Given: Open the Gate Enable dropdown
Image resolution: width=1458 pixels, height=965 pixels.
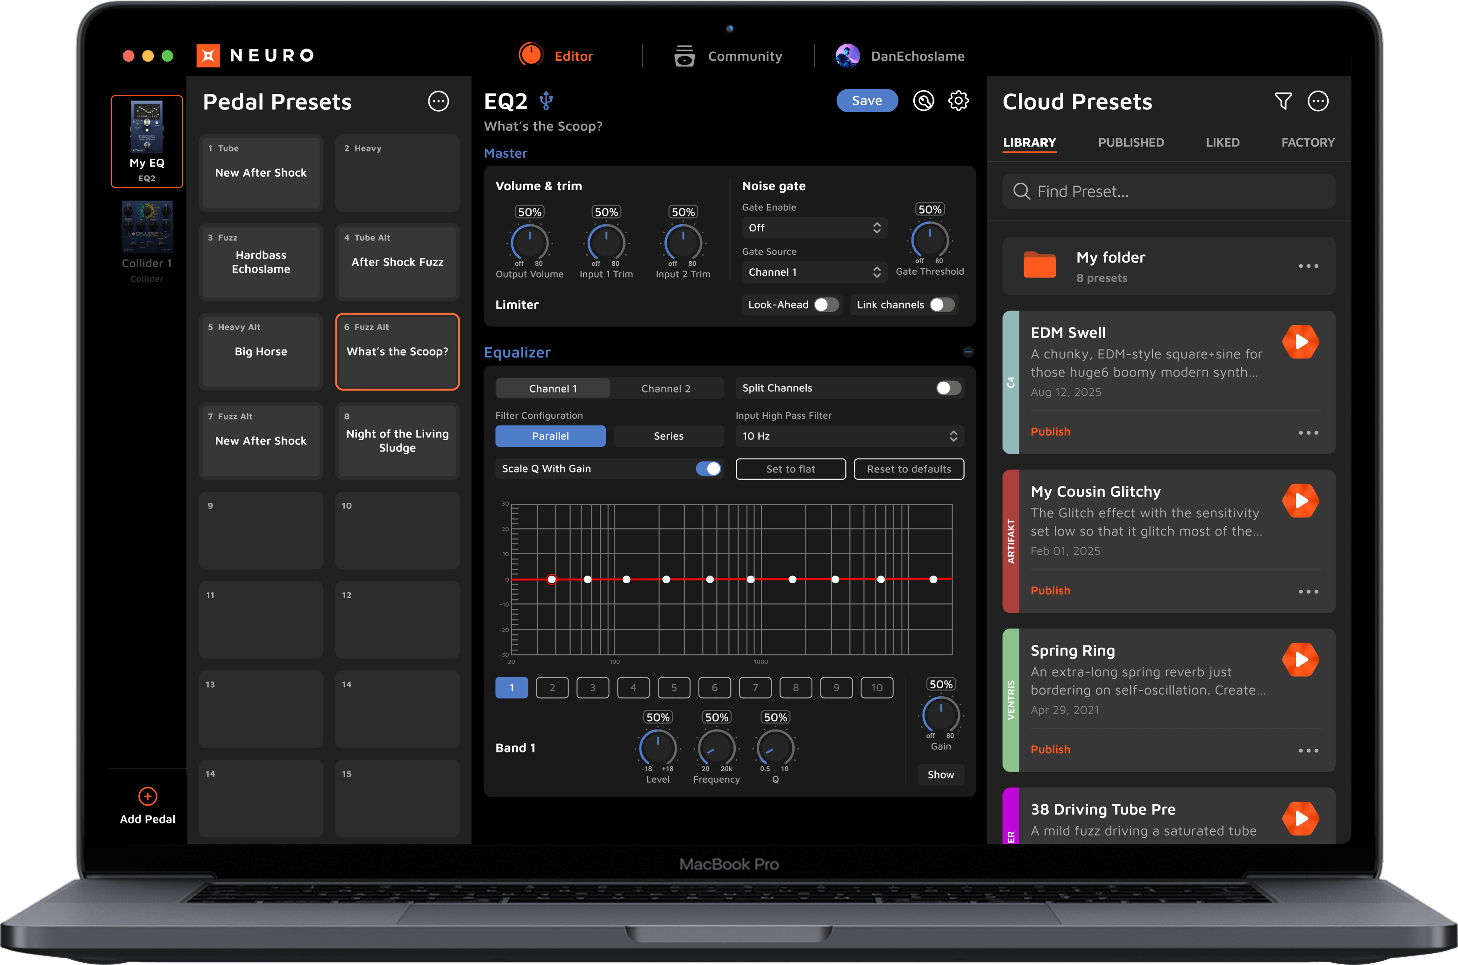Looking at the screenshot, I should coord(813,228).
